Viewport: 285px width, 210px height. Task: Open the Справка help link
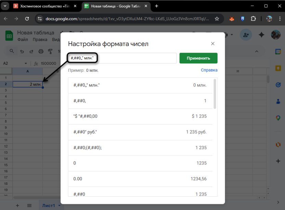(x=209, y=70)
